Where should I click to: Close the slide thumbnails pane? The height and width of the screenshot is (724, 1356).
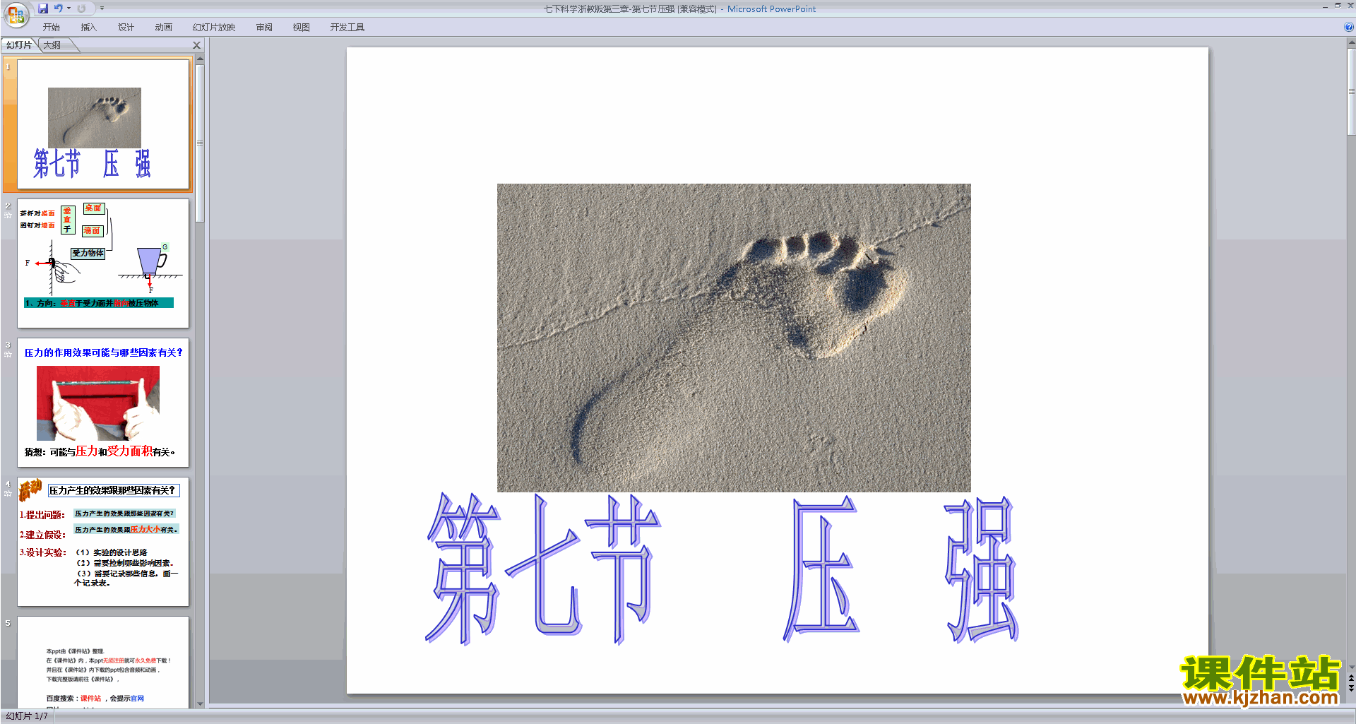[197, 45]
